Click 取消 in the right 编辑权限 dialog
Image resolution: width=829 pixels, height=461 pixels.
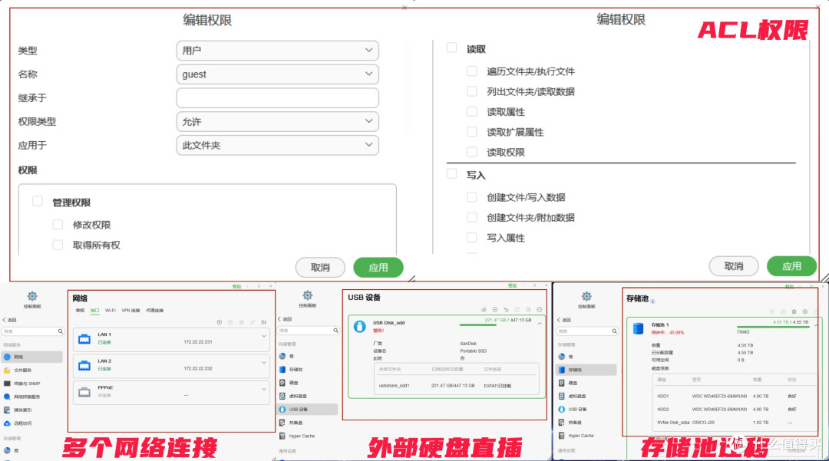pyautogui.click(x=733, y=266)
